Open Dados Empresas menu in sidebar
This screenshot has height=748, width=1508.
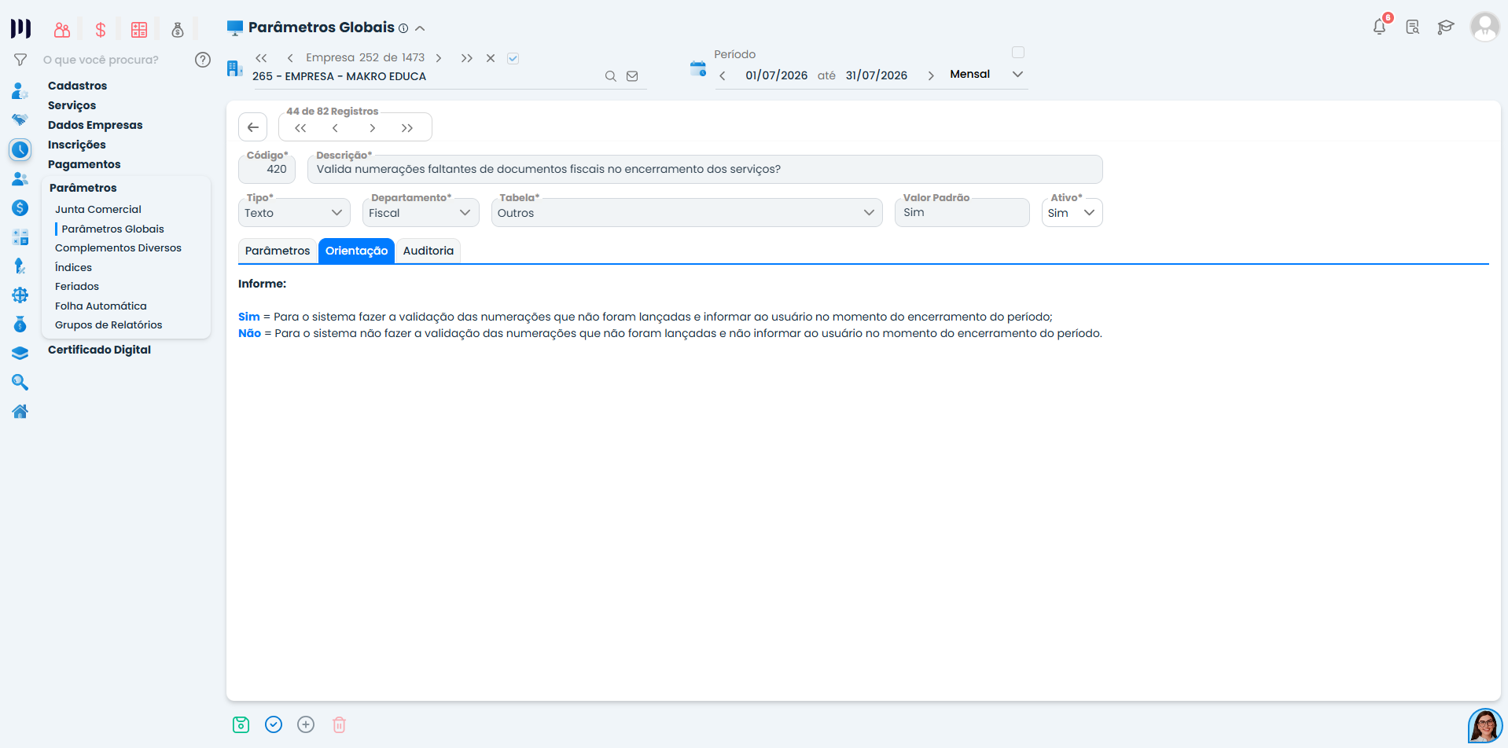coord(95,125)
